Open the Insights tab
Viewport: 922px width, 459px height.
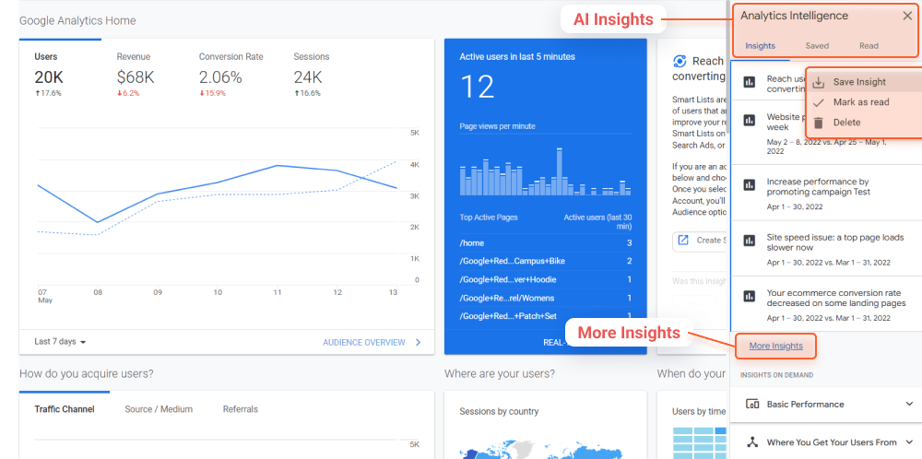coord(761,46)
